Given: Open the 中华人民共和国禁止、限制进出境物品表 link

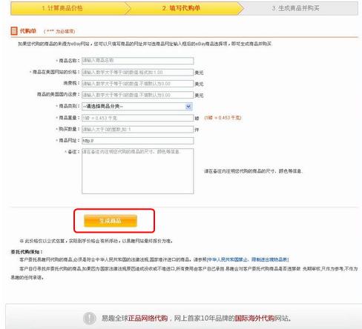Looking at the screenshot, I should [248, 259].
